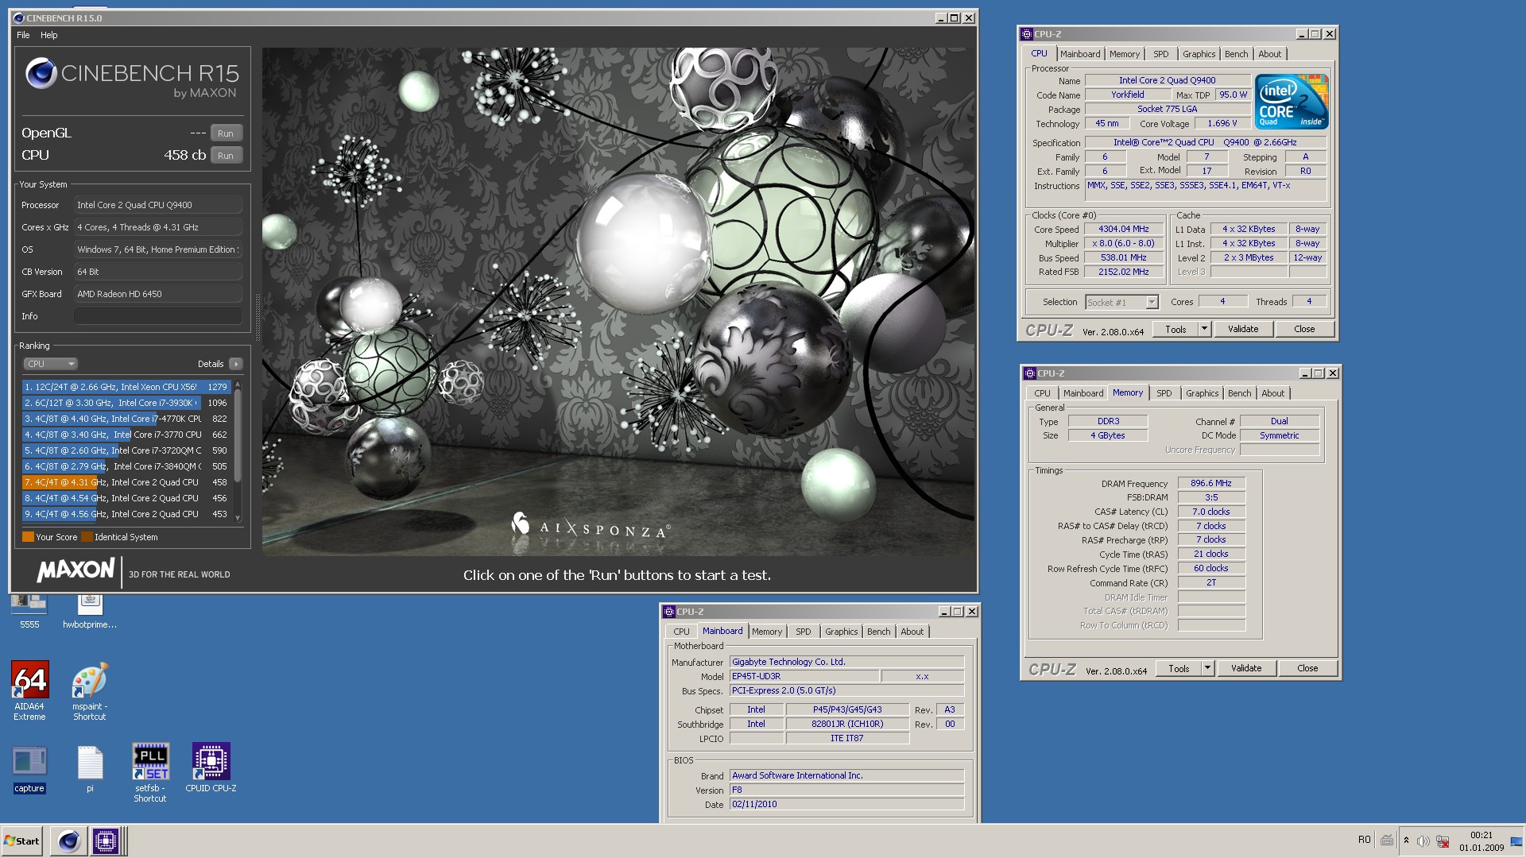
Task: Open Graphics tab in Memory window
Action: click(1202, 393)
